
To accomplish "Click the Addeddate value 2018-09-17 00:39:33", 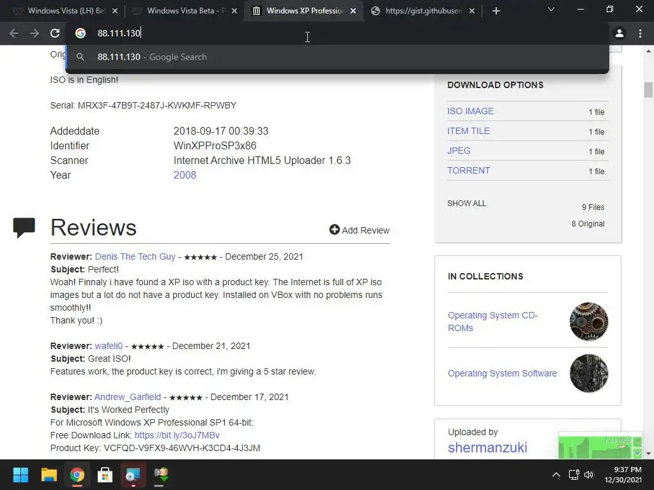I will (x=220, y=131).
